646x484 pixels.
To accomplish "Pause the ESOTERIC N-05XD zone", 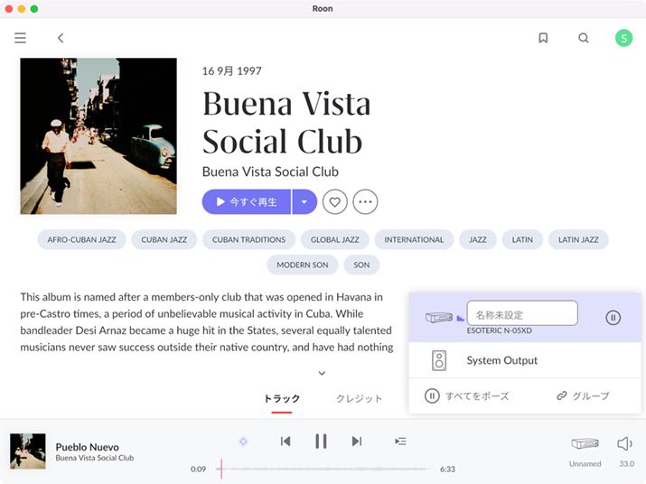I will [613, 317].
